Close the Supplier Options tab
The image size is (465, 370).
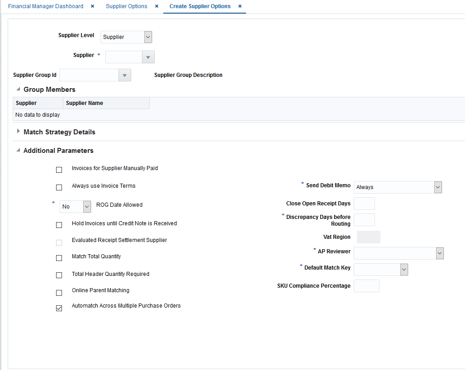156,6
